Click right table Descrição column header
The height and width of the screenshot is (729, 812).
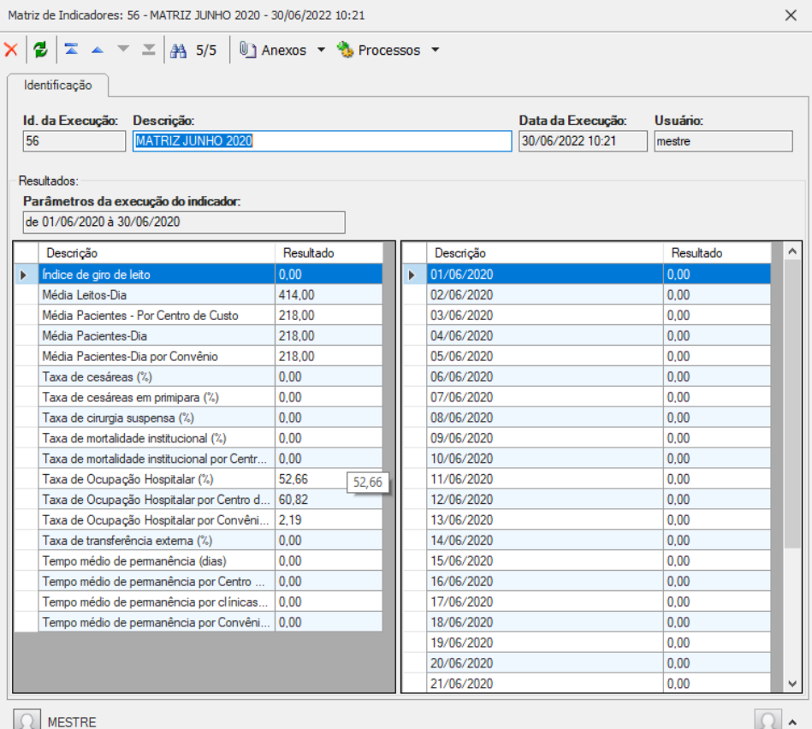point(545,253)
